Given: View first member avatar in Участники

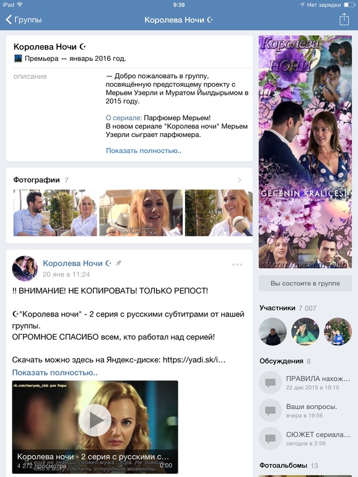Looking at the screenshot, I should (x=273, y=331).
